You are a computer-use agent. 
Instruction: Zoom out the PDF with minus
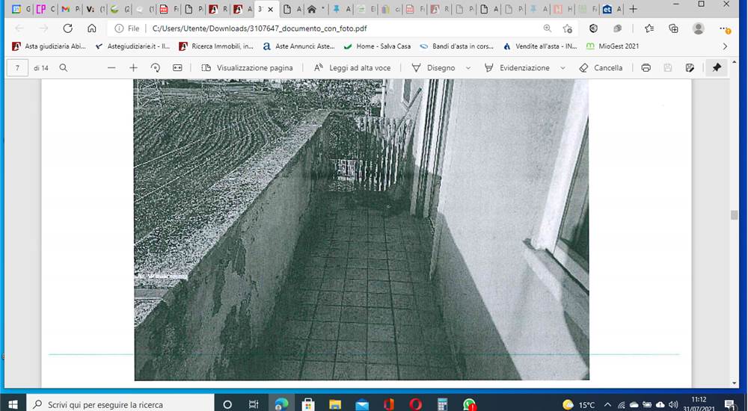(x=111, y=68)
